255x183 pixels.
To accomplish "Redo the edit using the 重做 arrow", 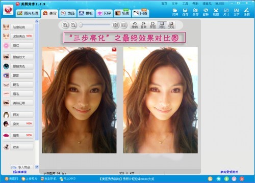I will tap(144, 25).
